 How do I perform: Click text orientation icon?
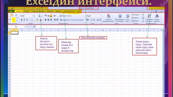point(55,16)
